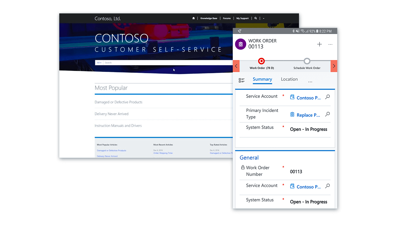
Task: Tap the purple work order entity icon
Action: 240,44
